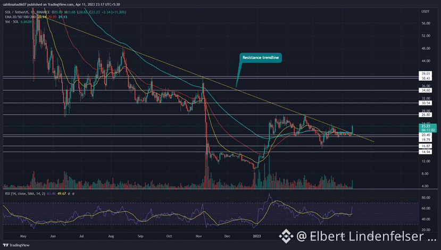Click the May label on time axis

pyautogui.click(x=23, y=236)
